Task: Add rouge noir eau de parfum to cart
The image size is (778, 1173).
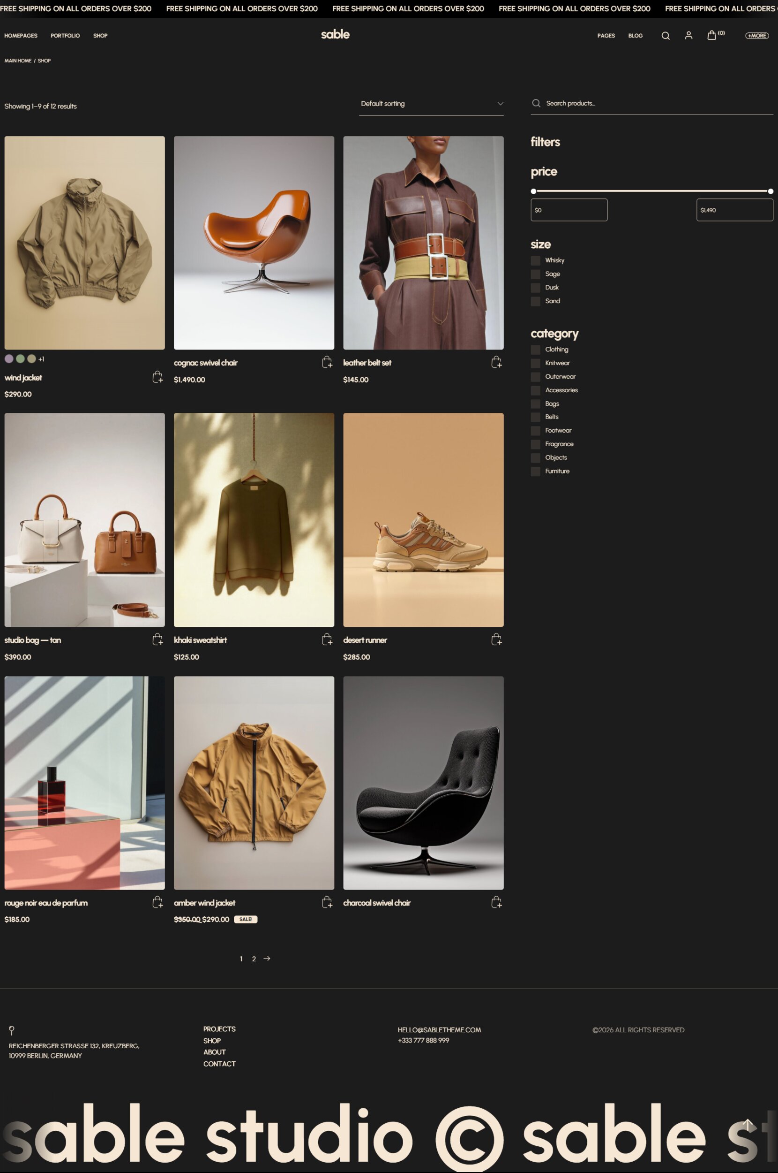Action: (x=157, y=902)
